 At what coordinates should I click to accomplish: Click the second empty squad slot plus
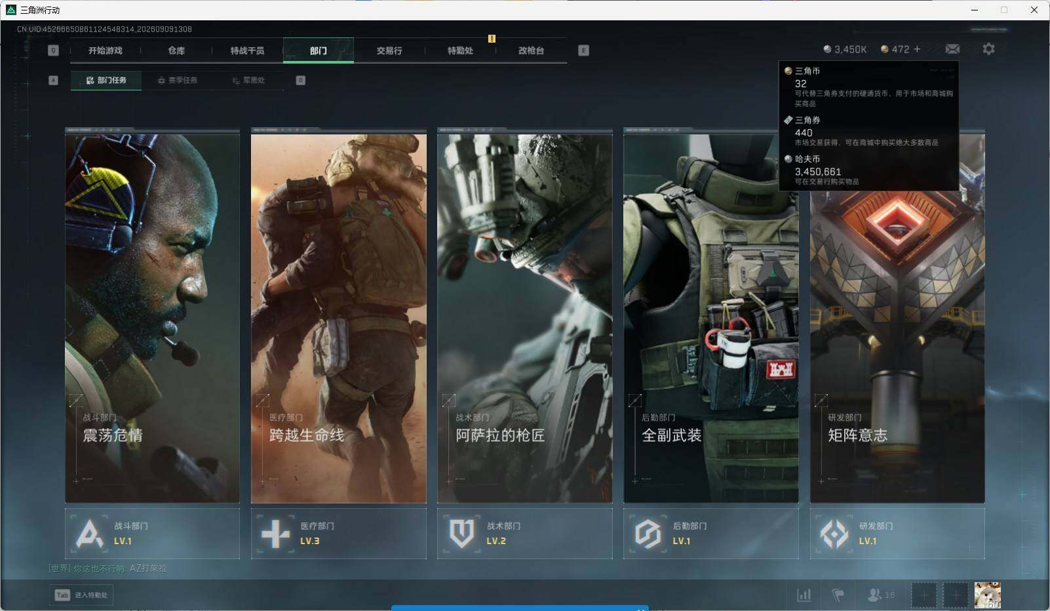point(956,595)
